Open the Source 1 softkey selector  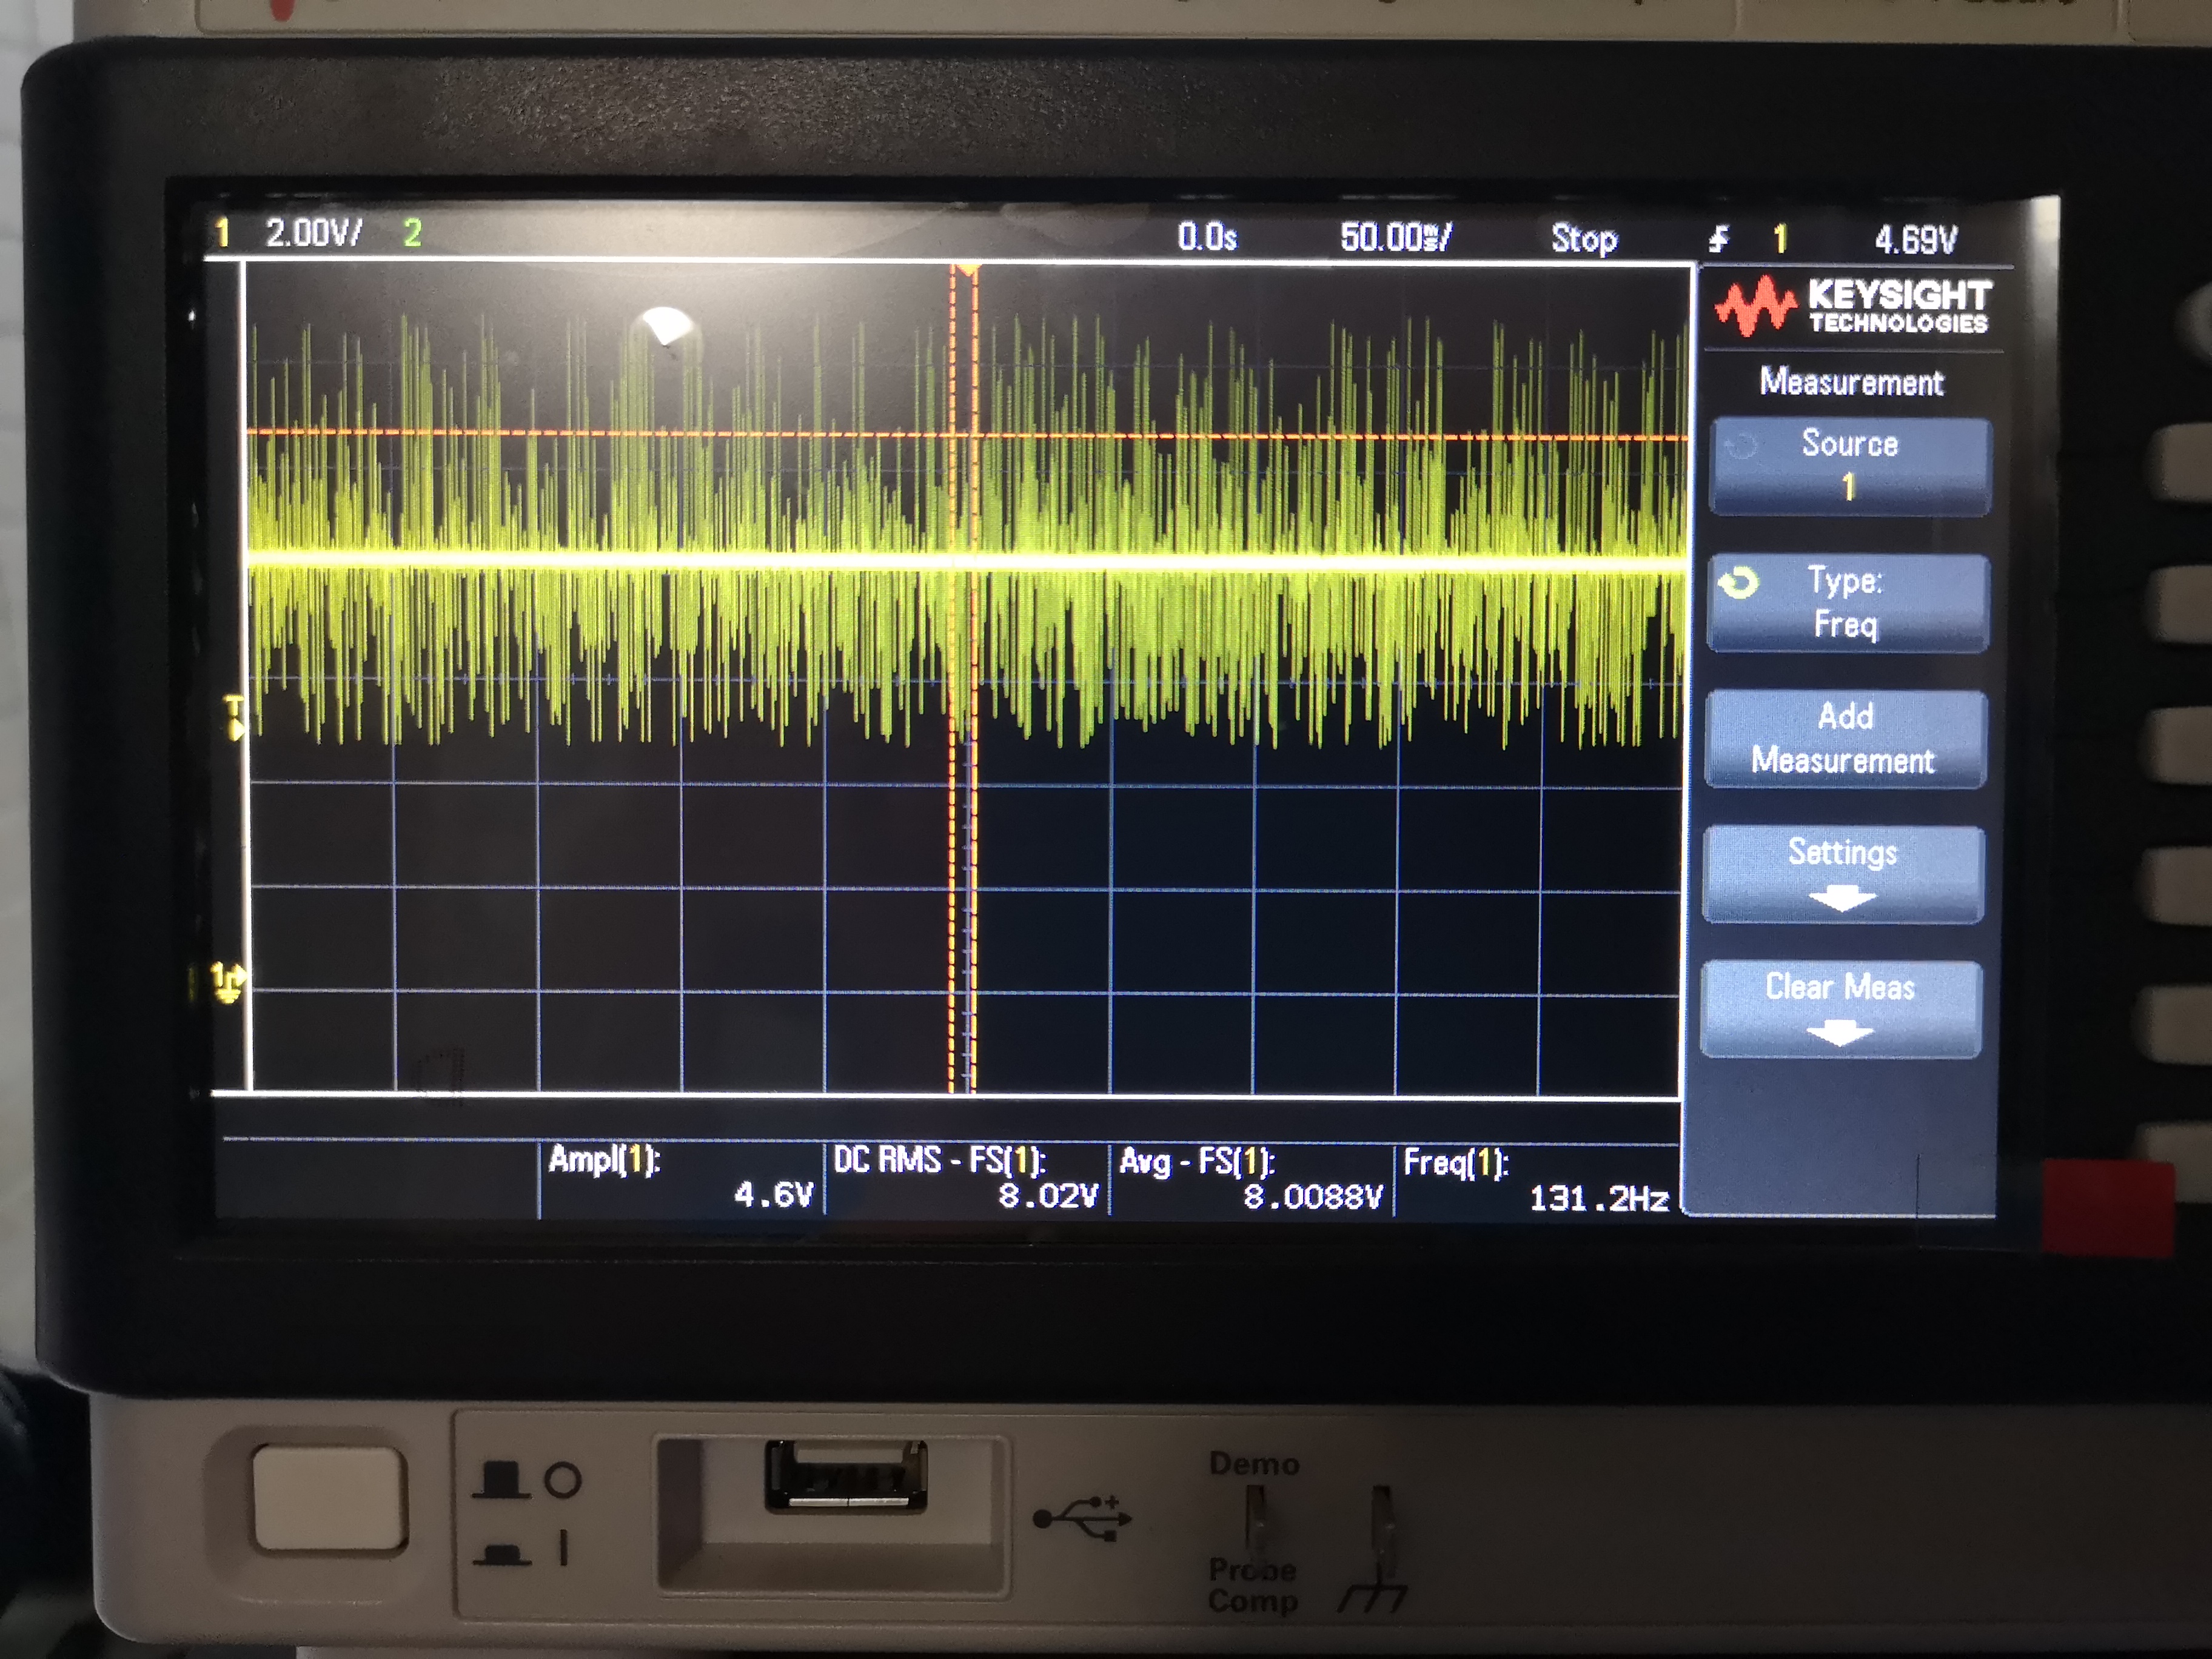coord(1849,466)
